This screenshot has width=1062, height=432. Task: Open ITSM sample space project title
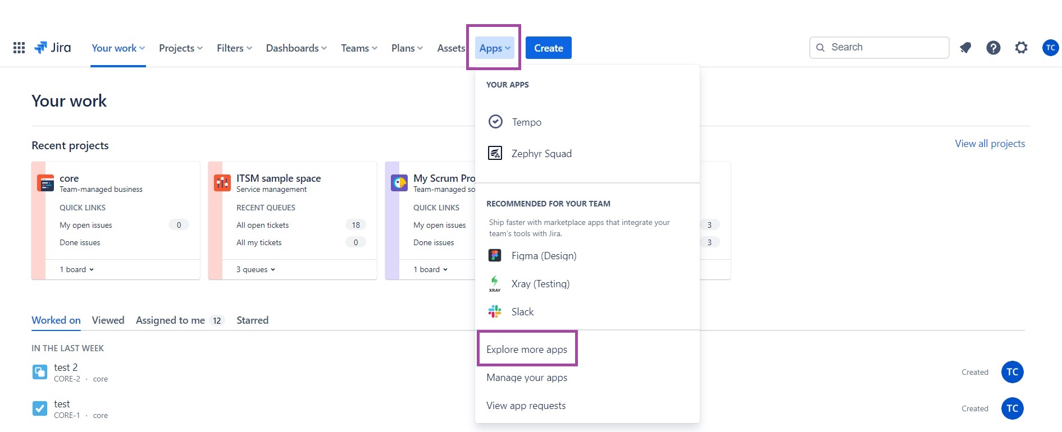click(279, 178)
